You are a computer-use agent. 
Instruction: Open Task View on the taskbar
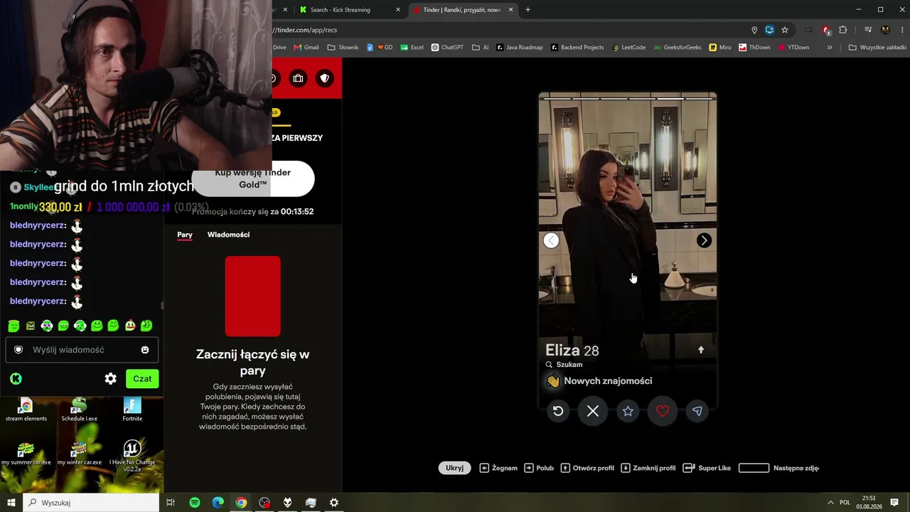click(x=171, y=503)
